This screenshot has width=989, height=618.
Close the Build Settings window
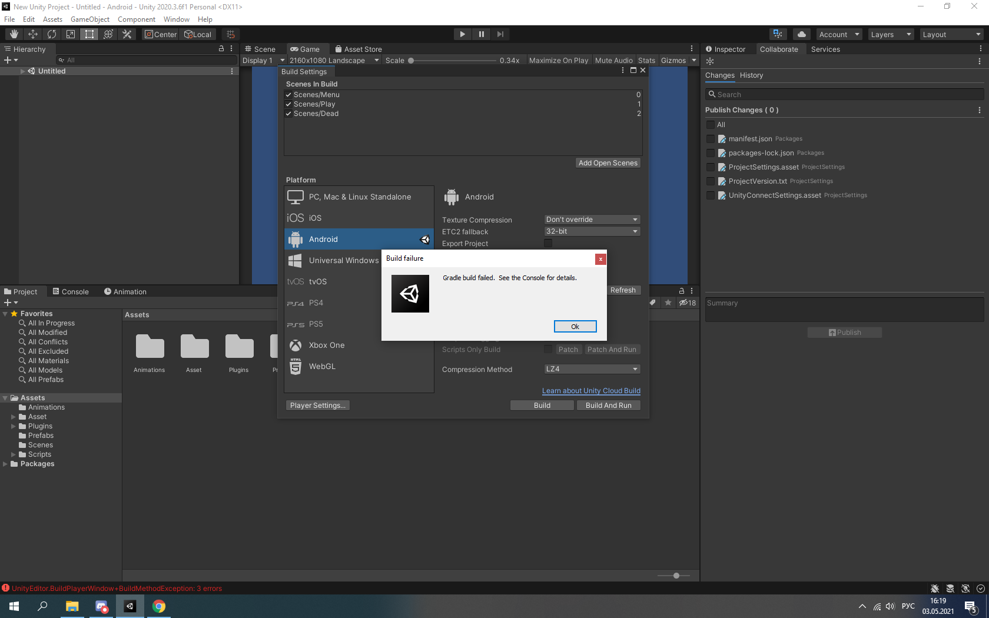tap(643, 70)
